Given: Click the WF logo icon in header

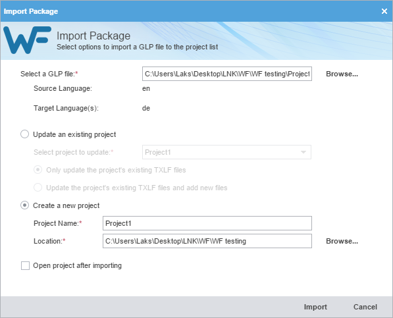Looking at the screenshot, I should click(x=27, y=40).
